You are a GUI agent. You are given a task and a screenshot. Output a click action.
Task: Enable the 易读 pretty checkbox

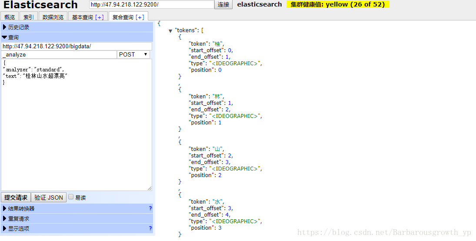point(71,197)
